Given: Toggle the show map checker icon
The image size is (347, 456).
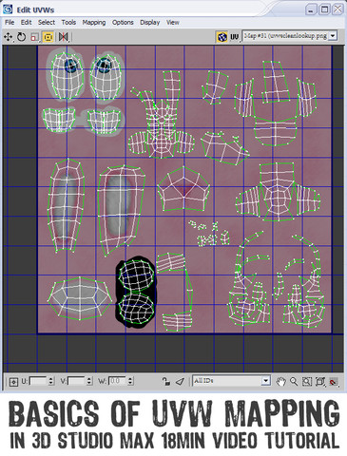Looking at the screenshot, I should [222, 37].
